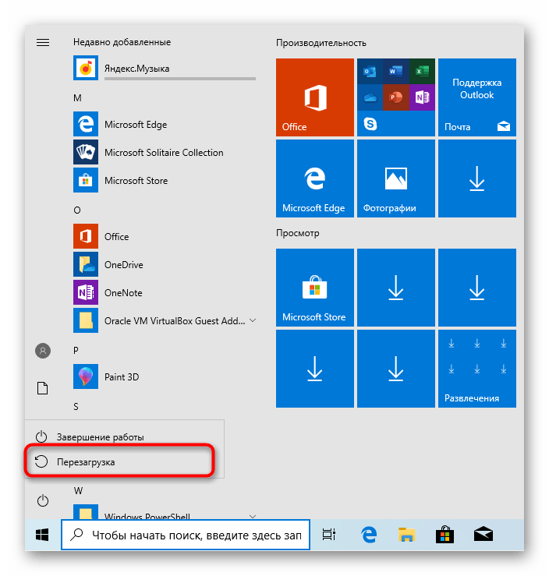Screen dimensions: 549x576
Task: Open File Explorer from the taskbar
Action: click(406, 535)
